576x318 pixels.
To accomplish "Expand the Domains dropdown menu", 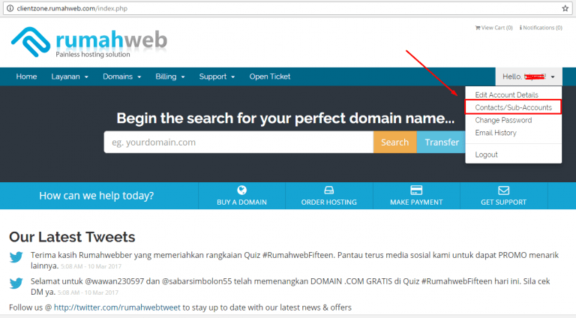I will point(121,76).
